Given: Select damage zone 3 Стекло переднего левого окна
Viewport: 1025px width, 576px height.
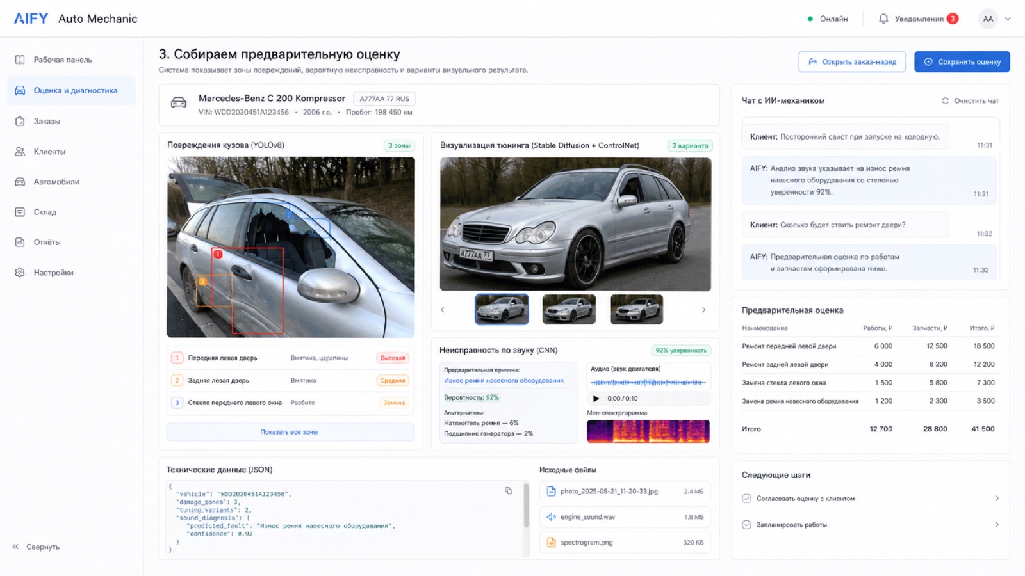Looking at the screenshot, I should coord(290,403).
